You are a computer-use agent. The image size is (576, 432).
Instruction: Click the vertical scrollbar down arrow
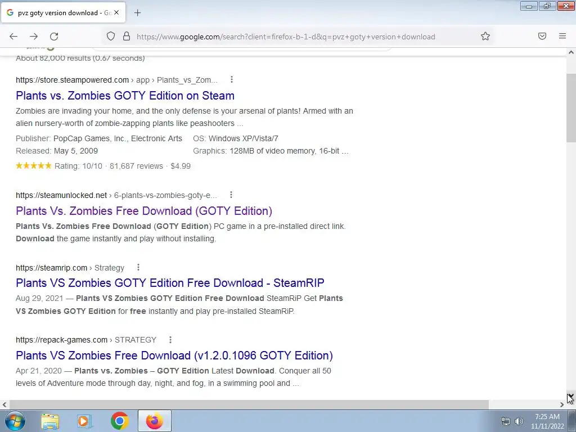click(571, 396)
